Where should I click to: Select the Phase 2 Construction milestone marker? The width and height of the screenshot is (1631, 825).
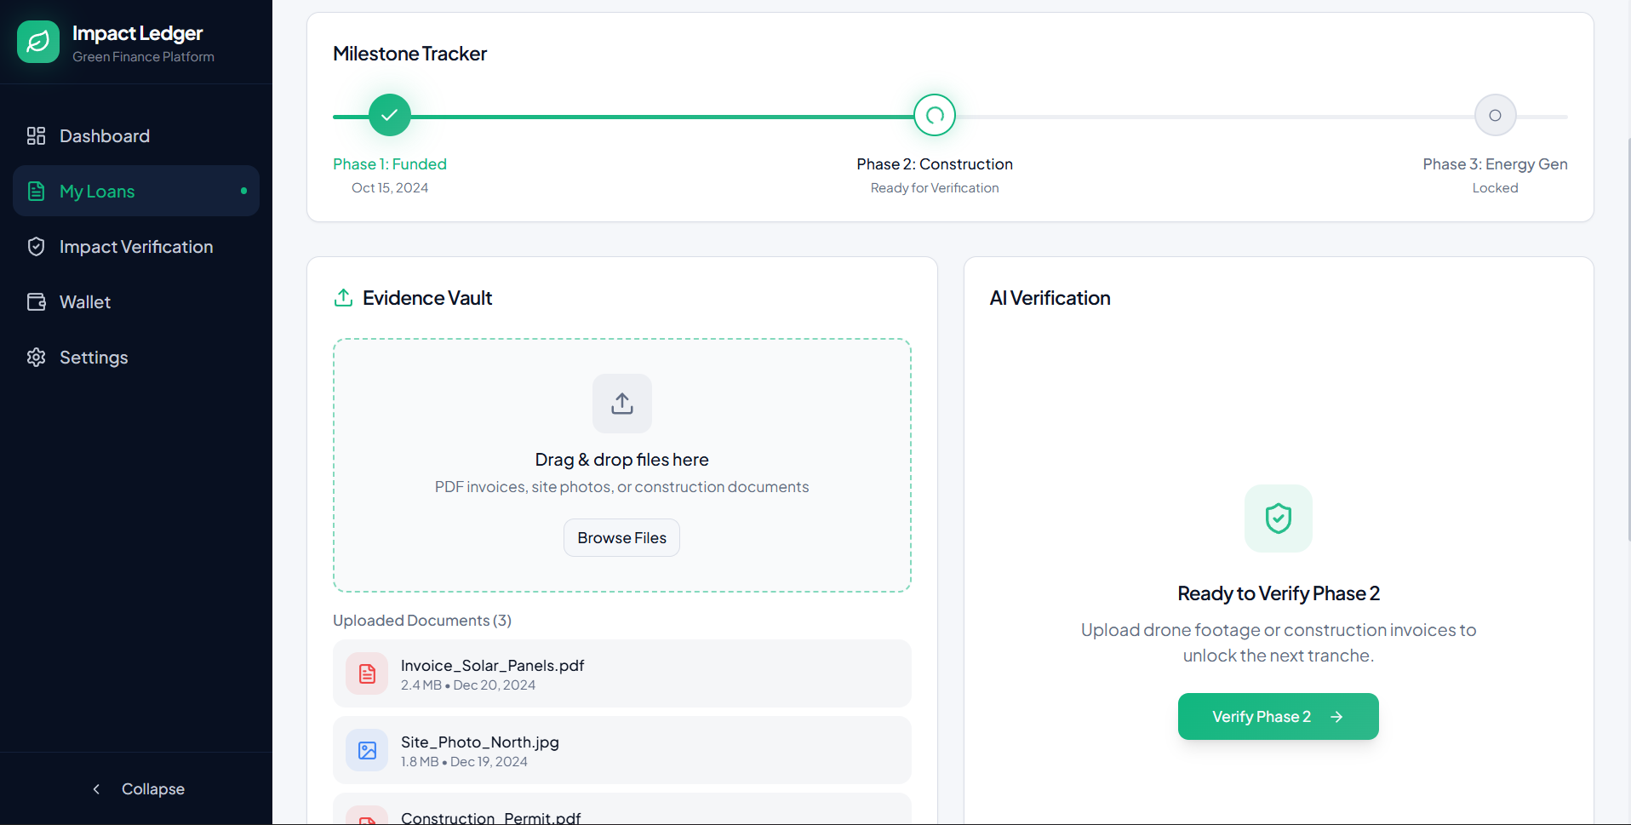(935, 115)
